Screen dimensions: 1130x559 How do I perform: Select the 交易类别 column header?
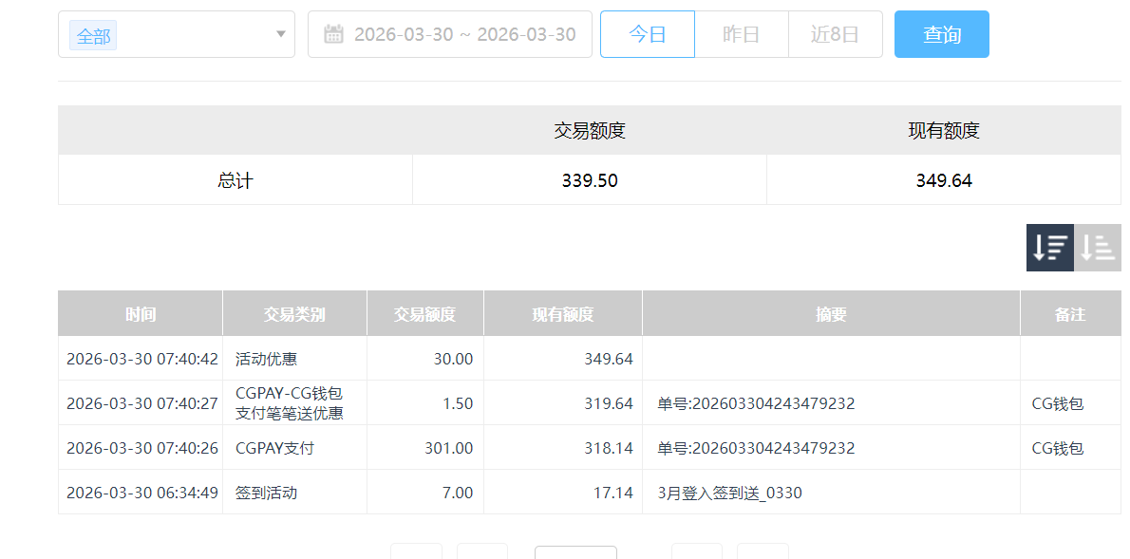(294, 312)
